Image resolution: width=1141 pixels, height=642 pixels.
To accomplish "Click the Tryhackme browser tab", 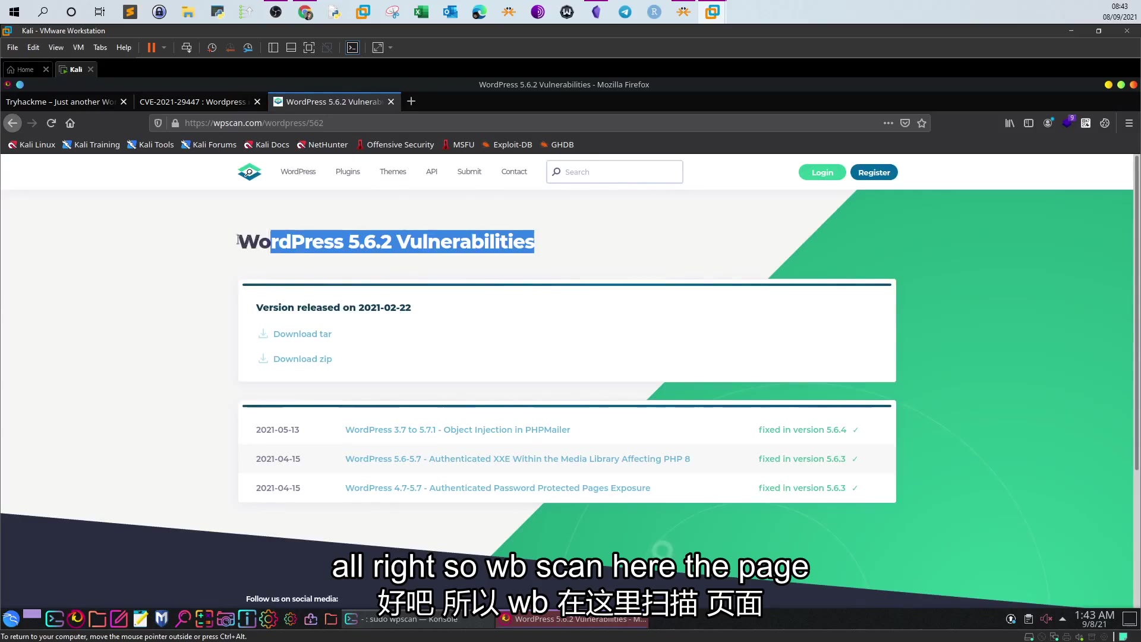I will (61, 101).
